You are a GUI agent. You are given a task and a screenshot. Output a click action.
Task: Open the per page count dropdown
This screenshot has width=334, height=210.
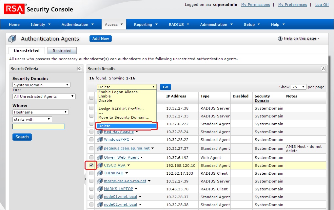(x=299, y=87)
